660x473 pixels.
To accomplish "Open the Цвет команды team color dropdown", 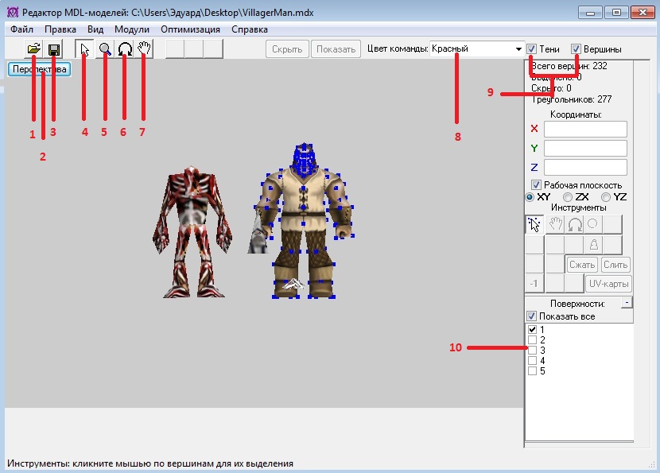I will click(x=518, y=48).
